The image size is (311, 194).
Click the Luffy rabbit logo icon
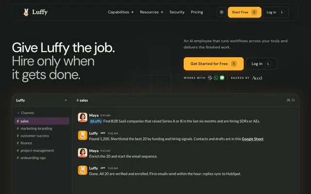26,12
